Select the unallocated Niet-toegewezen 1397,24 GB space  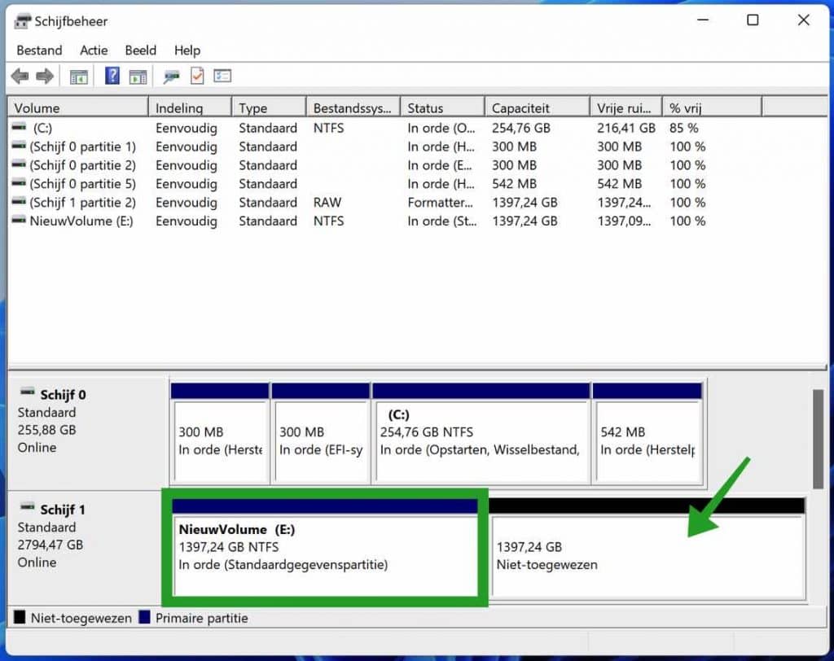point(647,556)
